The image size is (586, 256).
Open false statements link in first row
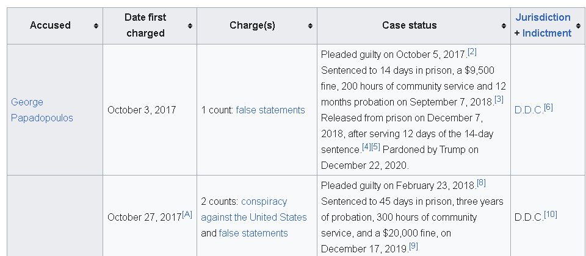(x=270, y=110)
